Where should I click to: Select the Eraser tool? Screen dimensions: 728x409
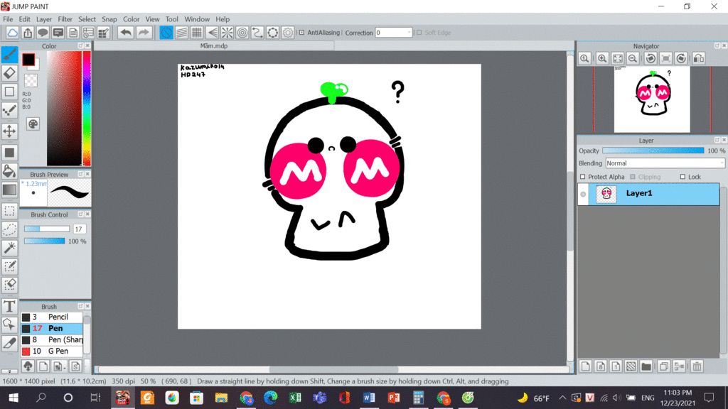tap(9, 73)
